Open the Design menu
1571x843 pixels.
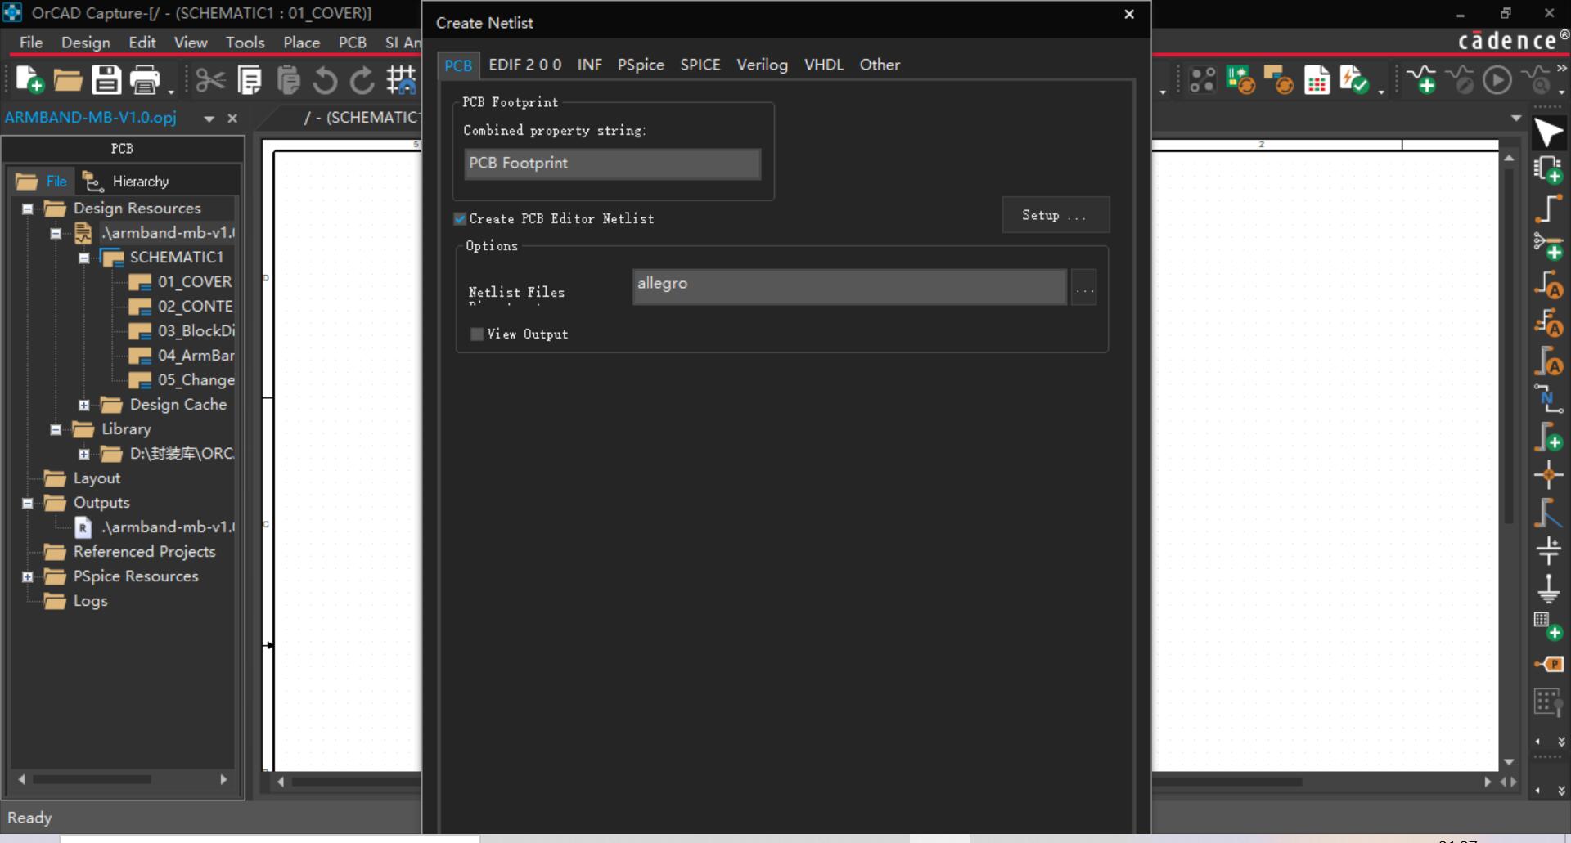(86, 43)
